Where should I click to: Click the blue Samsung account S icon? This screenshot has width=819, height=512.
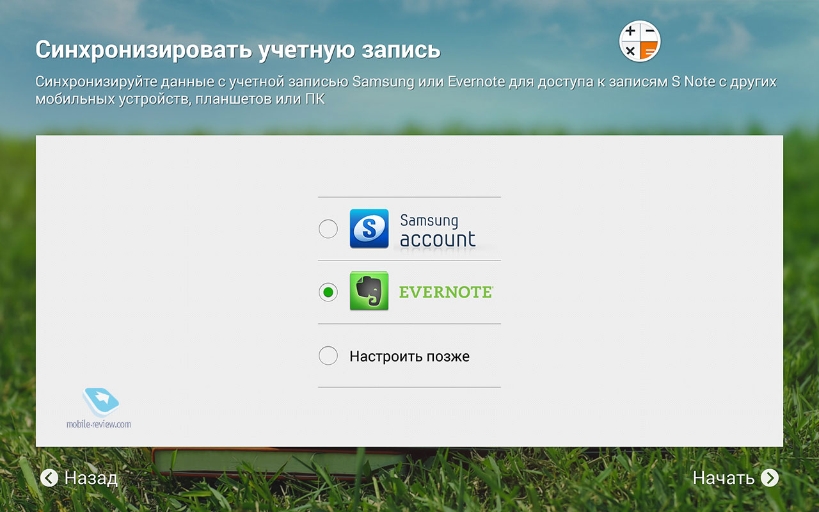click(369, 228)
